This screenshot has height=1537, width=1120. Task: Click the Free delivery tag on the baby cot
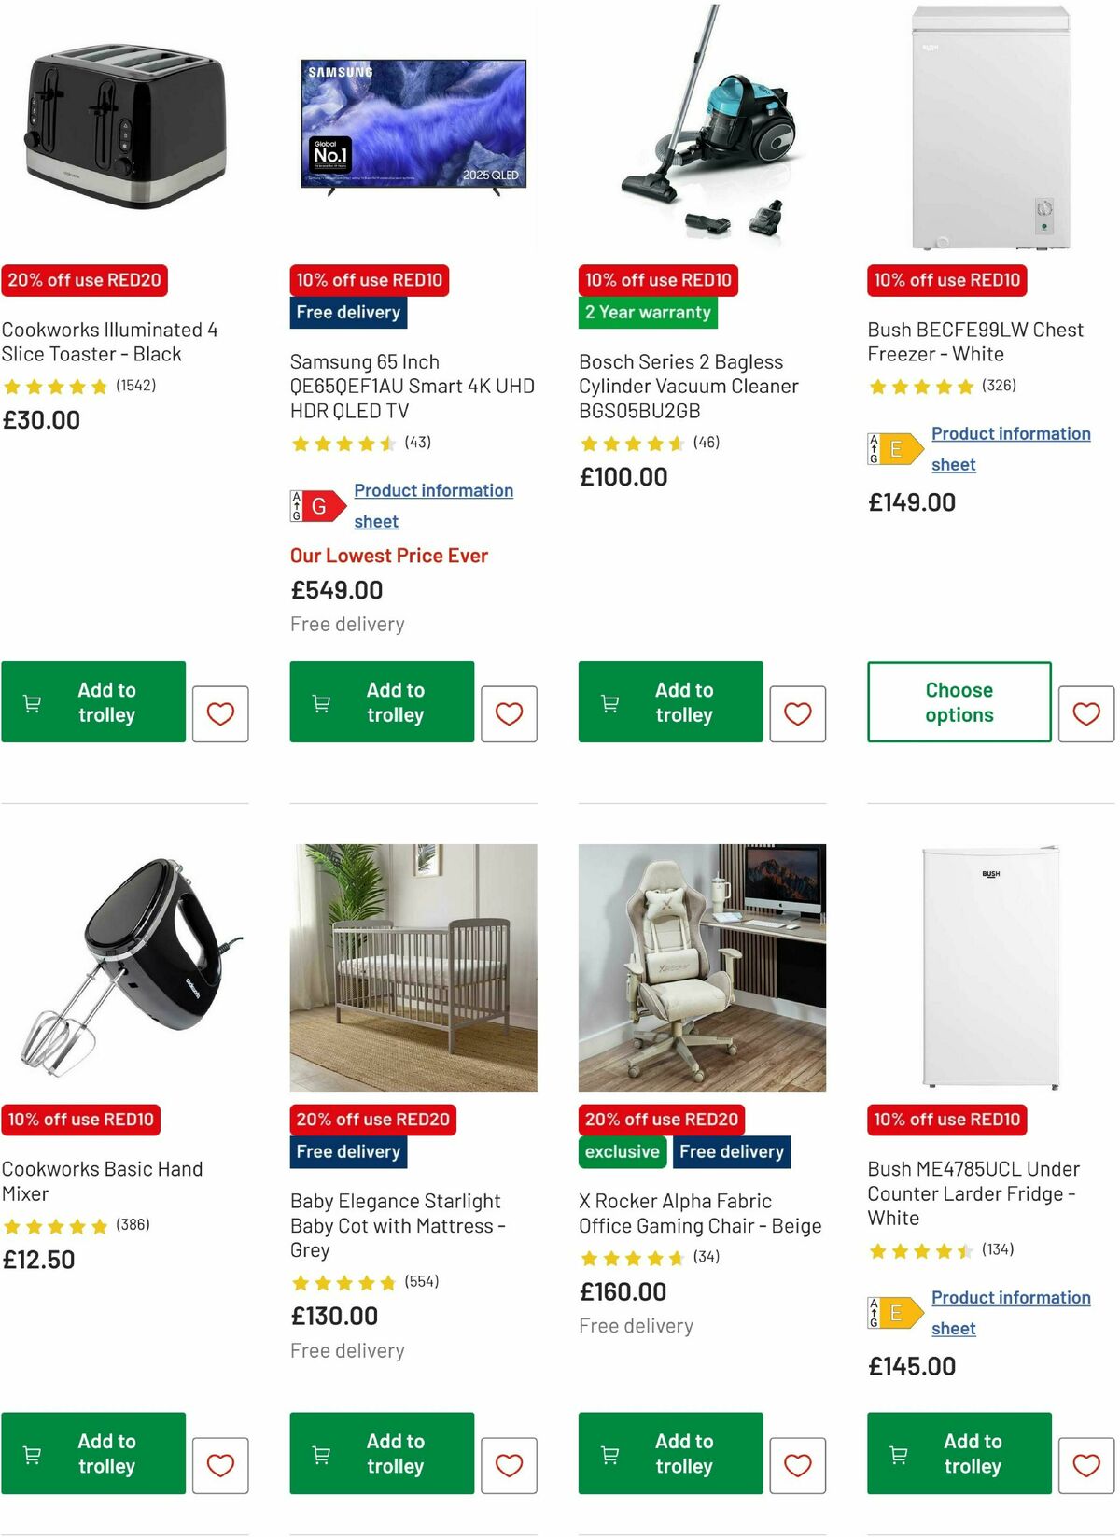point(348,1151)
